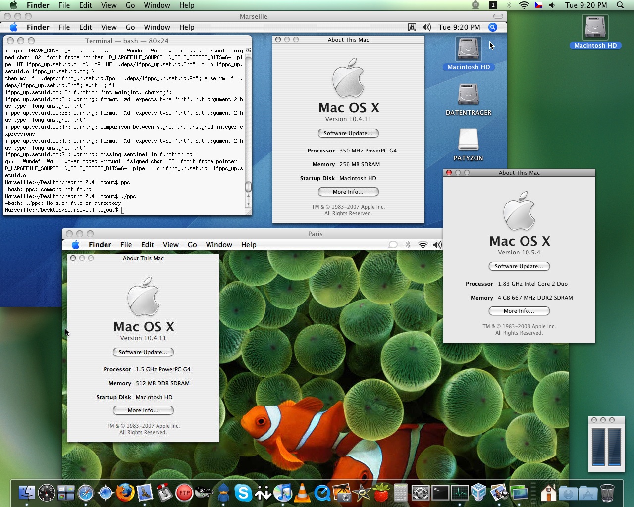Toggle toolbar pill button on Marseille window
Image resolution: width=634 pixels, height=507 pixels.
coord(498,16)
